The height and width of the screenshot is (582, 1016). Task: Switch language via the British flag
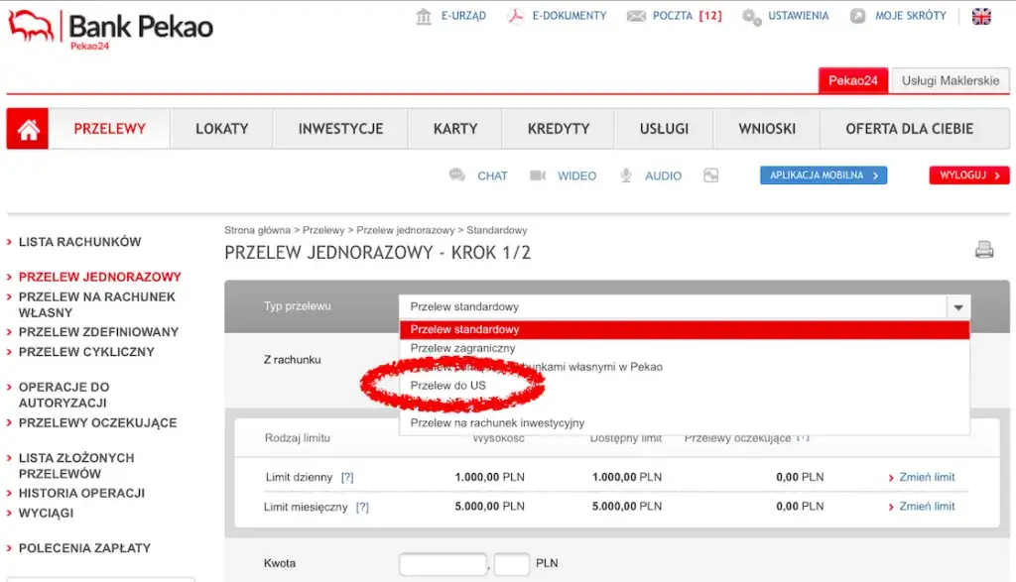tap(981, 15)
